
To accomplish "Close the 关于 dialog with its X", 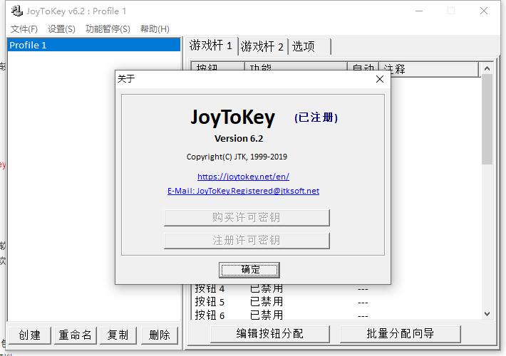I will click(380, 79).
